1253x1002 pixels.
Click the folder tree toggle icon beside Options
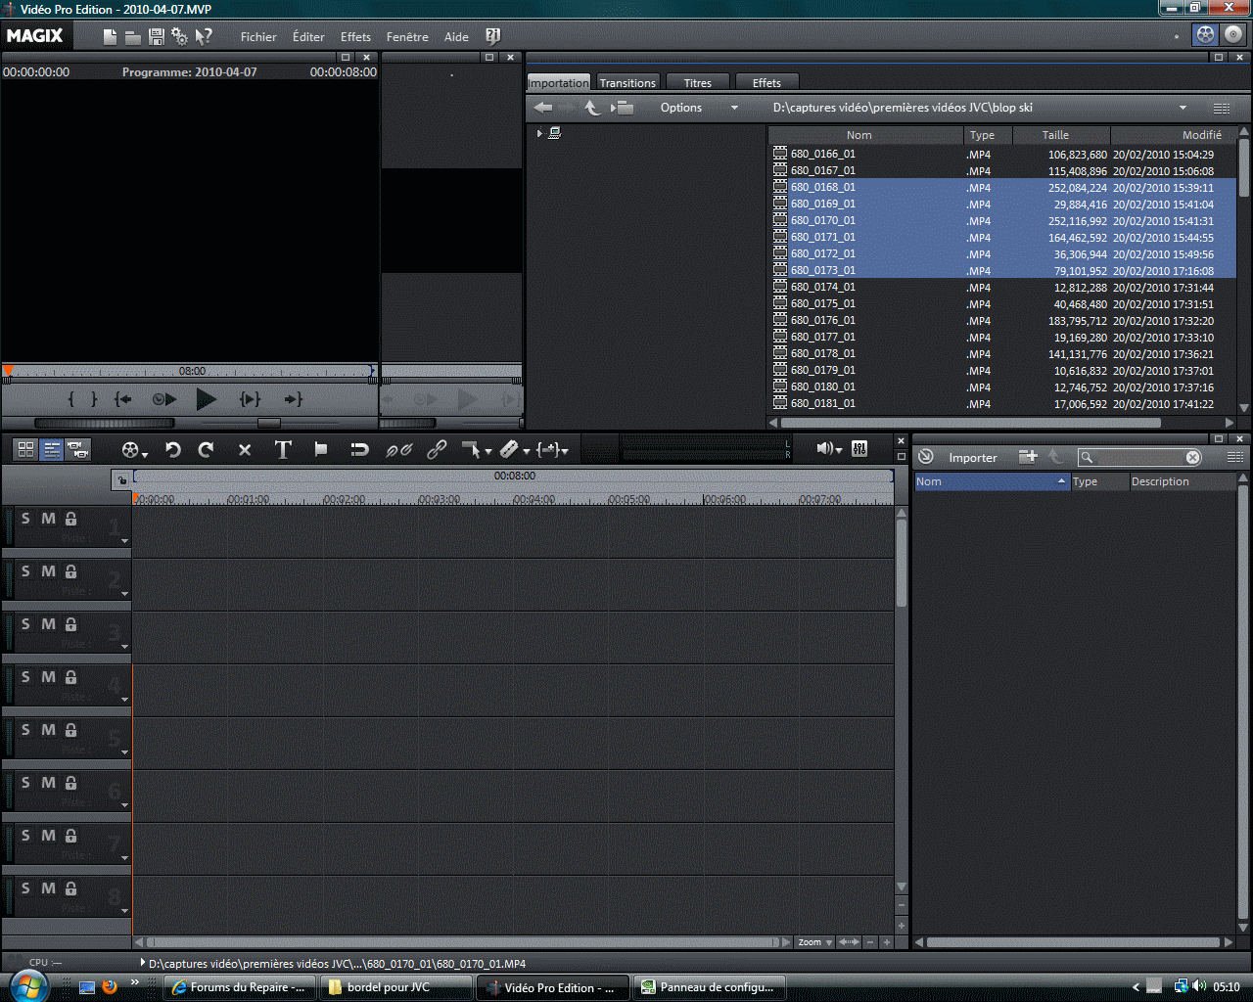click(623, 108)
